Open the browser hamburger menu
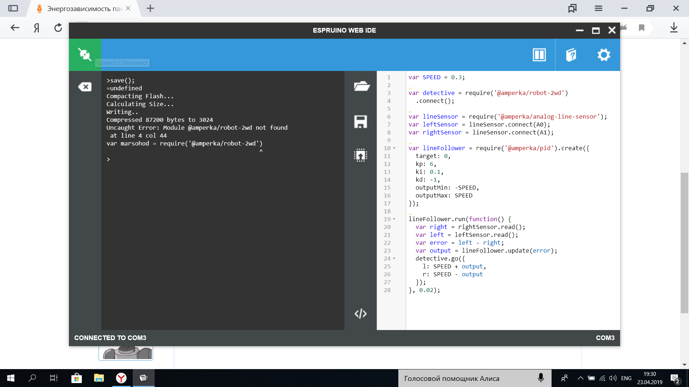The image size is (689, 387). [x=599, y=8]
